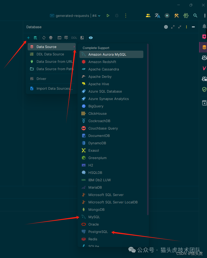Hide the Database panel with minimize dash
The width and height of the screenshot is (207, 258).
point(193,27)
